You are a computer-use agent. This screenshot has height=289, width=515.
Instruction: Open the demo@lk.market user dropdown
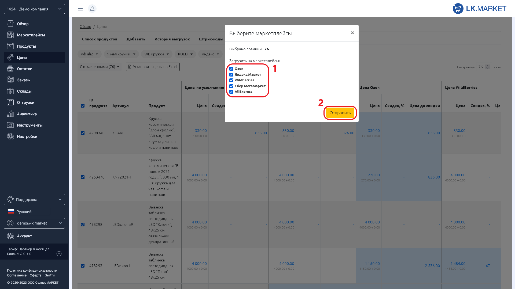coord(34,223)
